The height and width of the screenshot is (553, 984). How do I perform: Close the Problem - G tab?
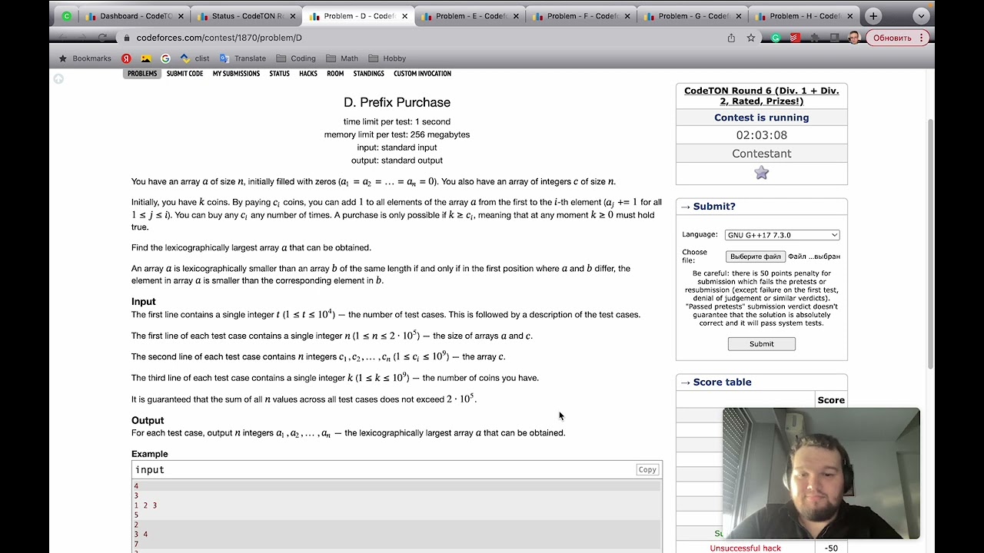click(x=740, y=16)
